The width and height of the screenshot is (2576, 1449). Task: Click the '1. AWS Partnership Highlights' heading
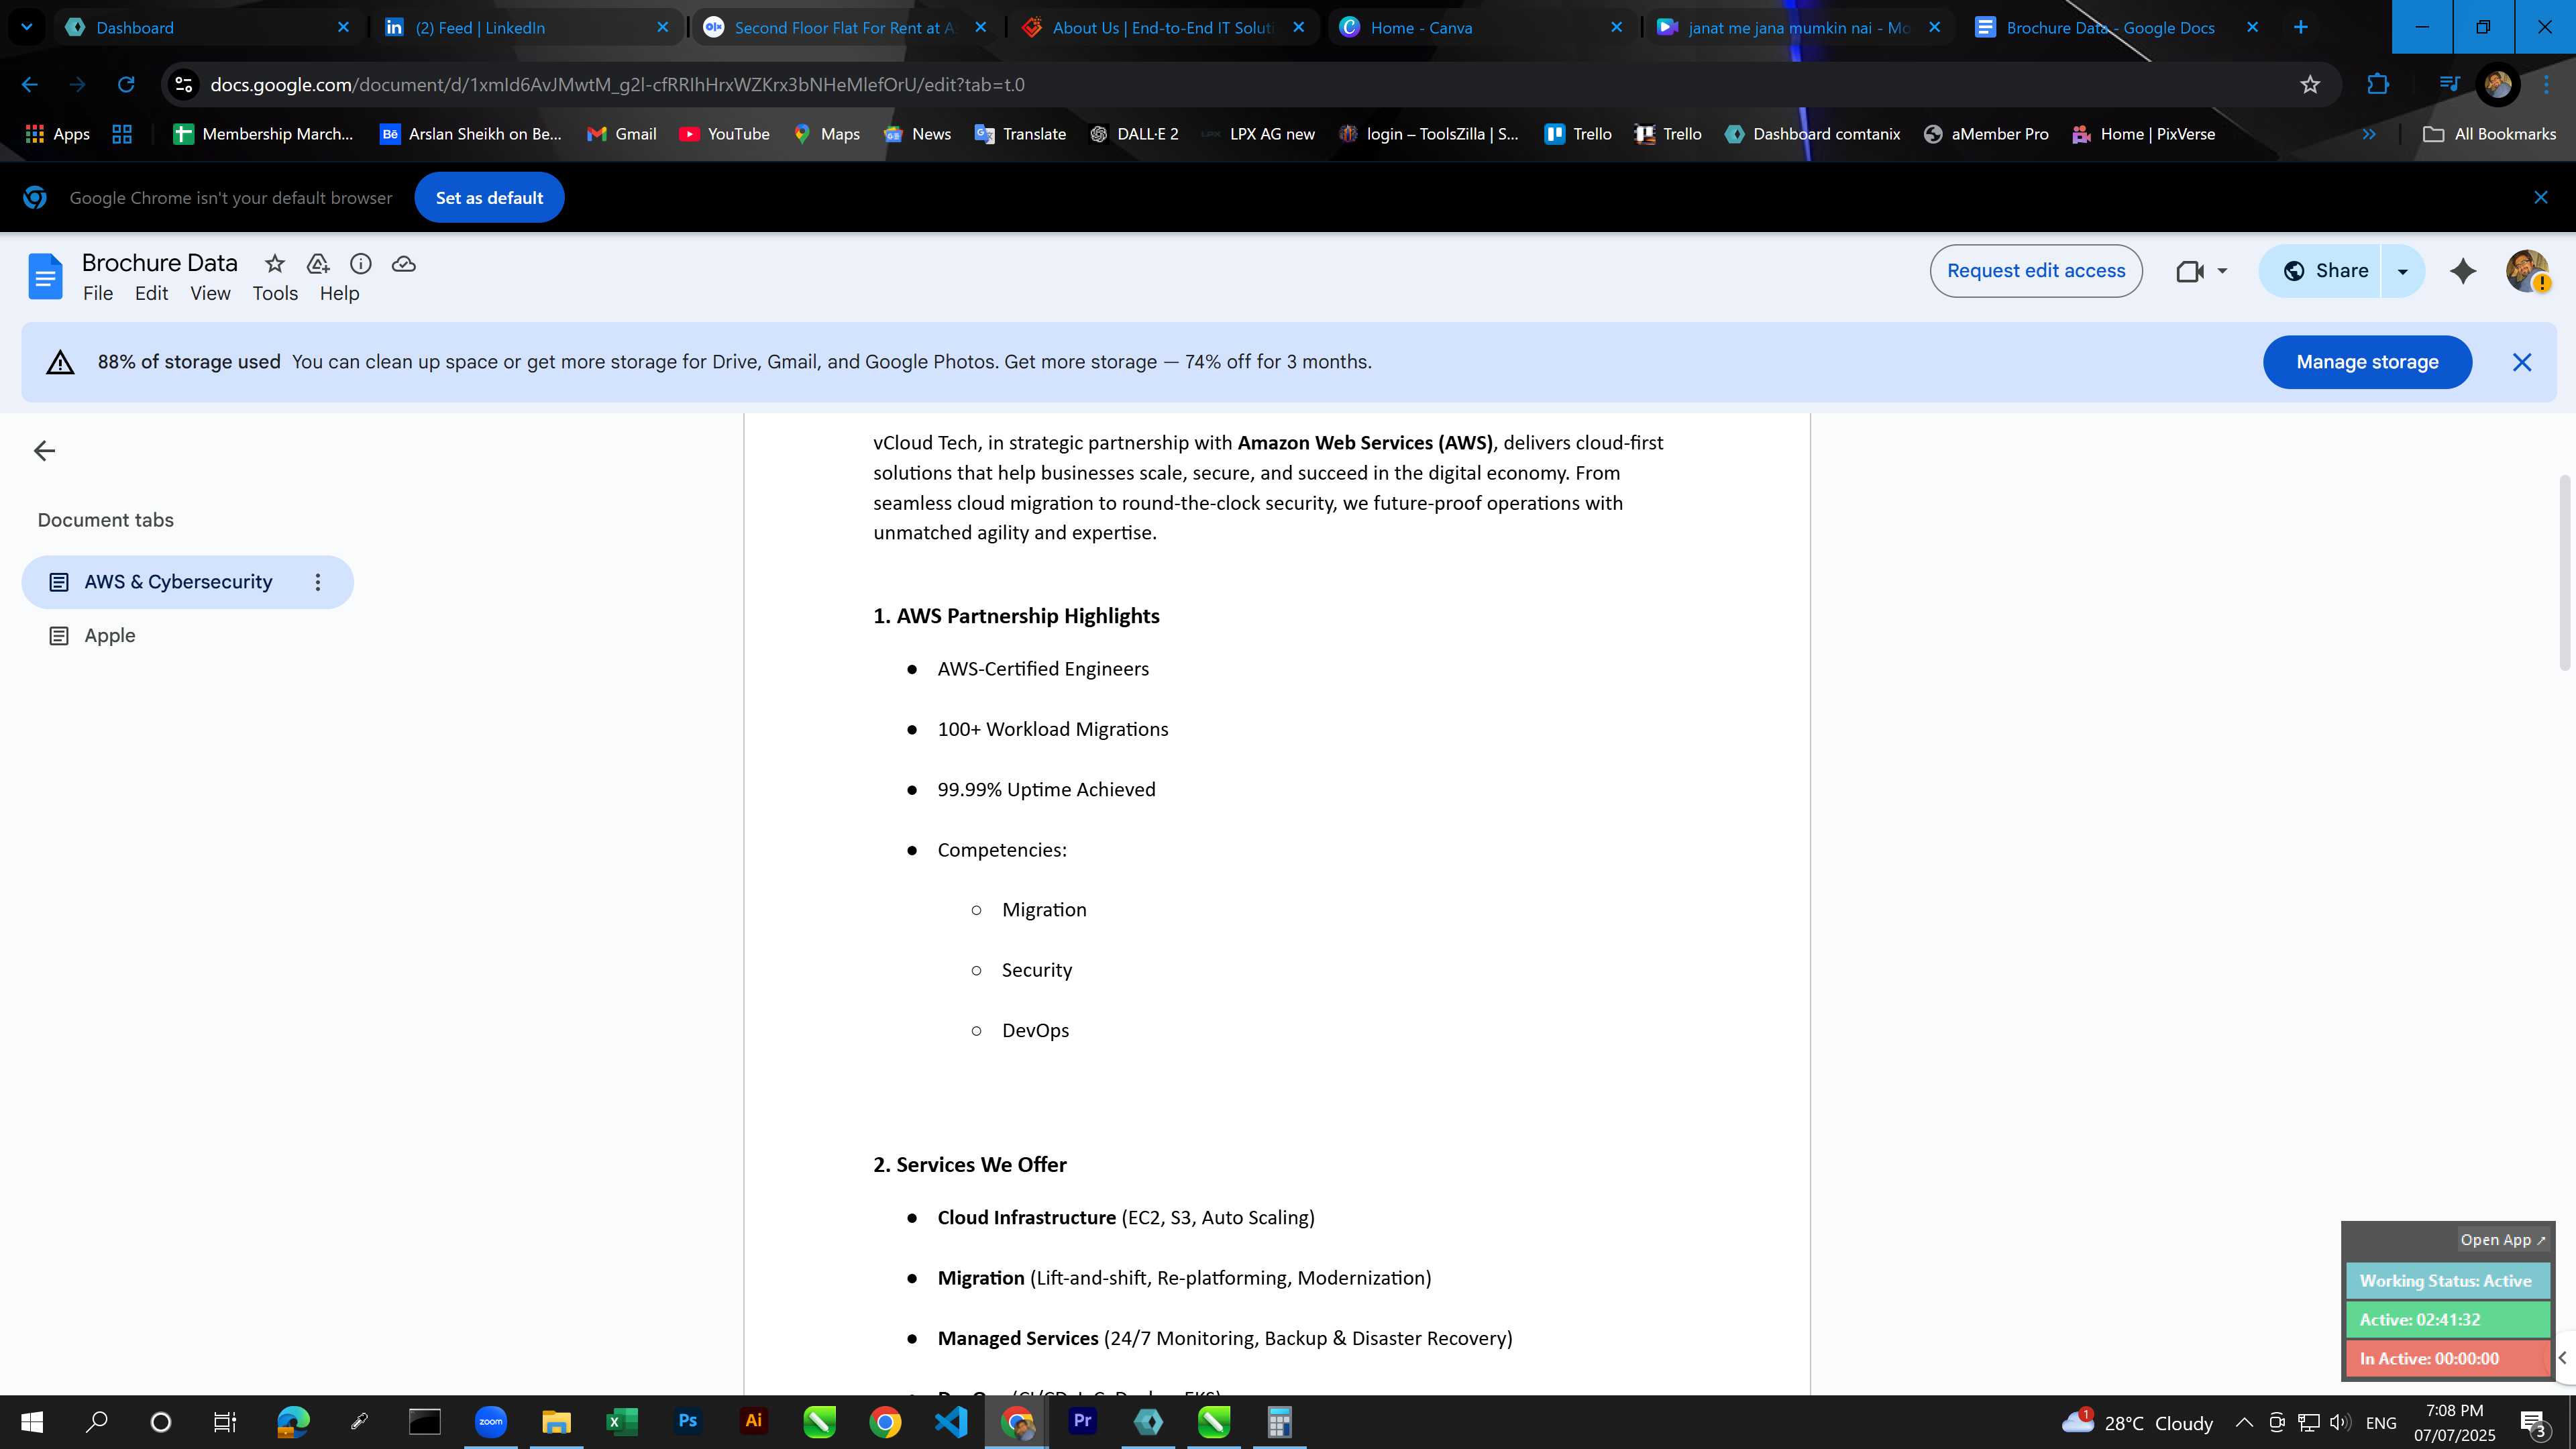(x=1016, y=616)
